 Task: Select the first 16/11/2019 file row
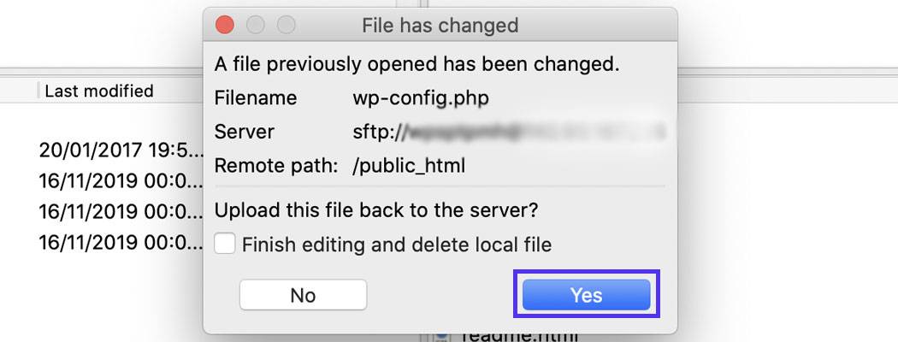pyautogui.click(x=109, y=181)
